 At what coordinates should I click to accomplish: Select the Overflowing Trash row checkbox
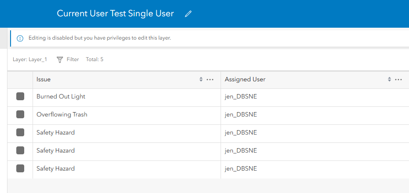pyautogui.click(x=20, y=115)
